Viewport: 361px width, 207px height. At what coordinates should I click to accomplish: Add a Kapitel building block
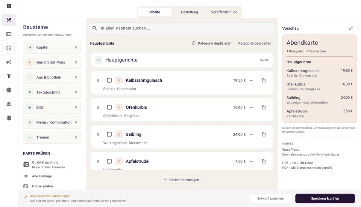click(x=52, y=47)
